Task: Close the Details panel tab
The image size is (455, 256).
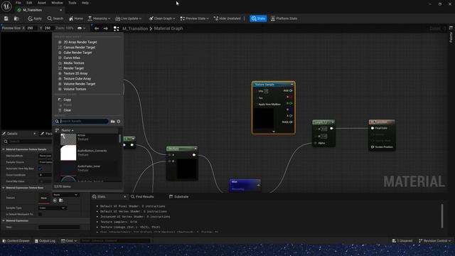Action: click(35, 134)
